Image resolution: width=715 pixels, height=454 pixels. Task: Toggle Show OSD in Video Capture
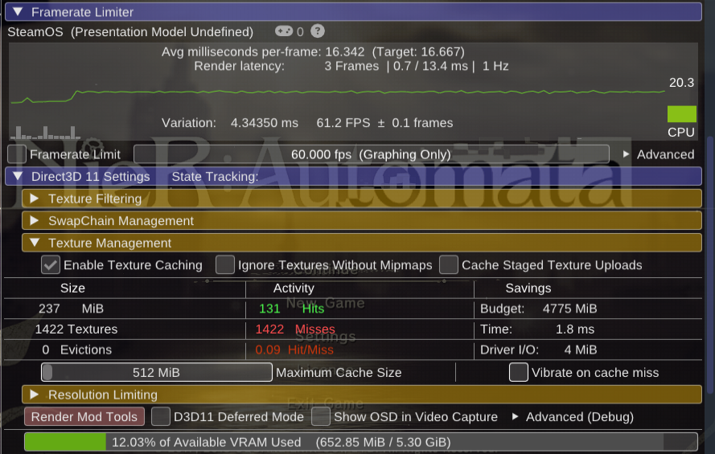click(321, 417)
